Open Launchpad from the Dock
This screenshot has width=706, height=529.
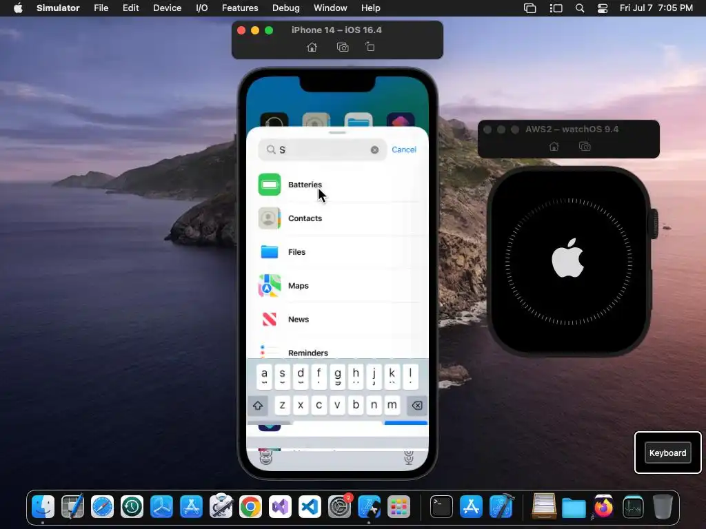[x=399, y=507]
